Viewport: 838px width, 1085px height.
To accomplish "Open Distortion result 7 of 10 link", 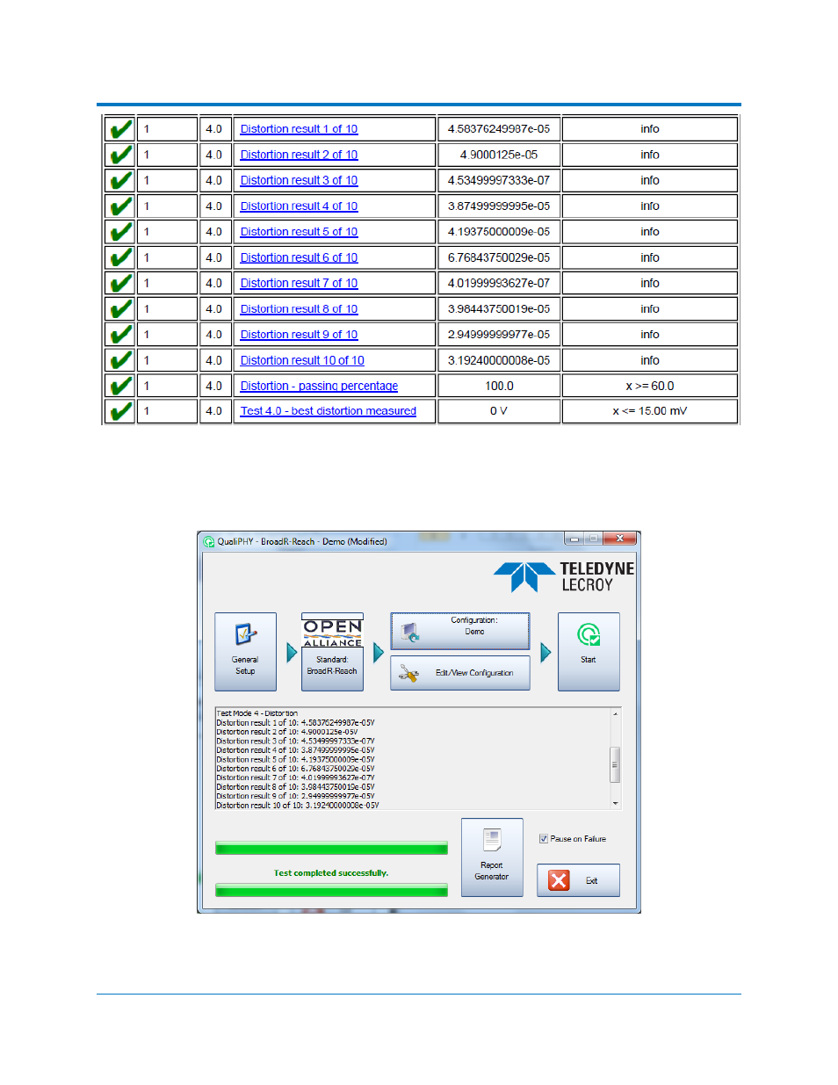I will coord(299,283).
